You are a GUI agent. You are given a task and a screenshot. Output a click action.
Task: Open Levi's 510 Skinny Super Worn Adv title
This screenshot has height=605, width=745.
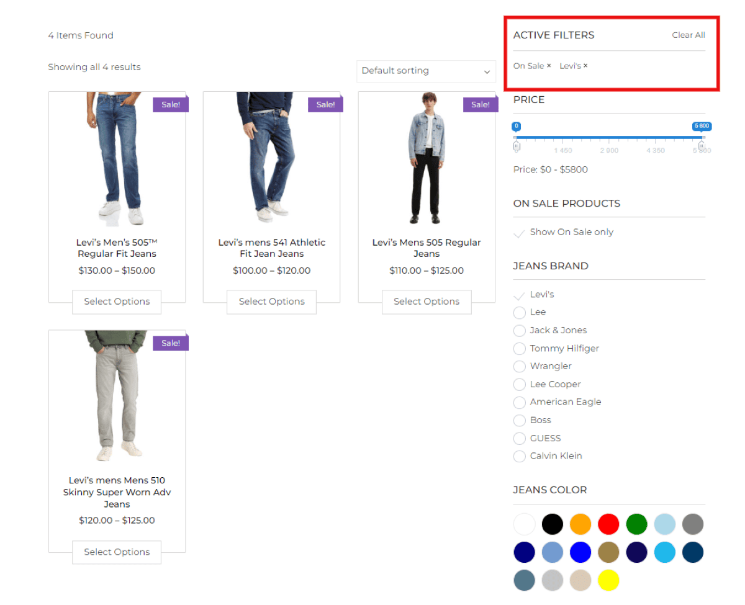[117, 492]
